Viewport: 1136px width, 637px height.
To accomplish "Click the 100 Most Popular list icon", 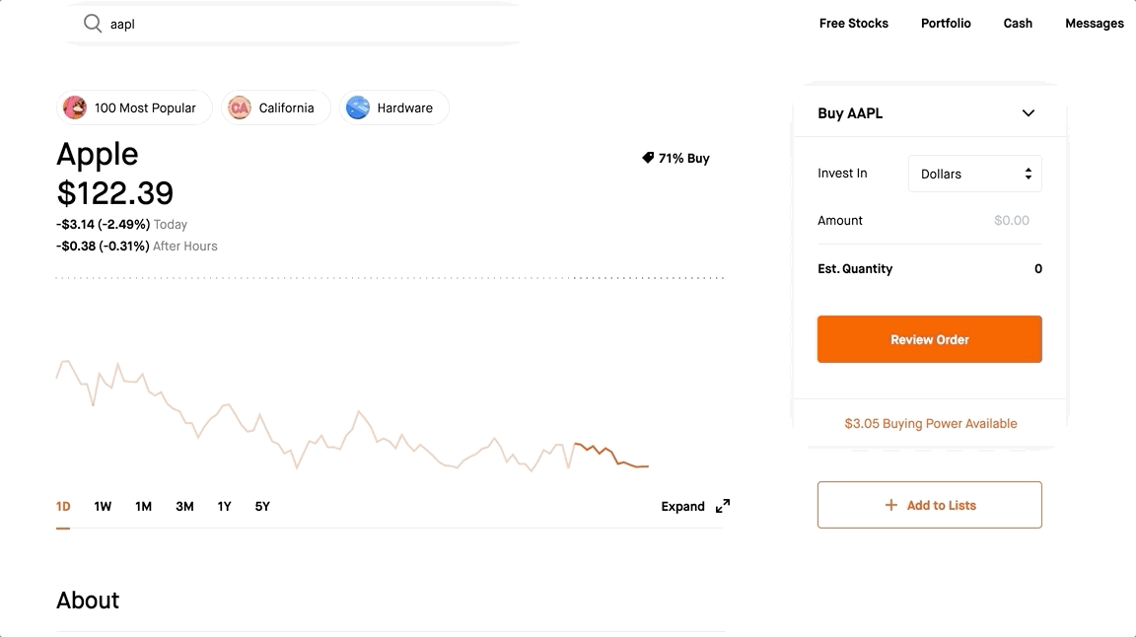I will pyautogui.click(x=75, y=107).
